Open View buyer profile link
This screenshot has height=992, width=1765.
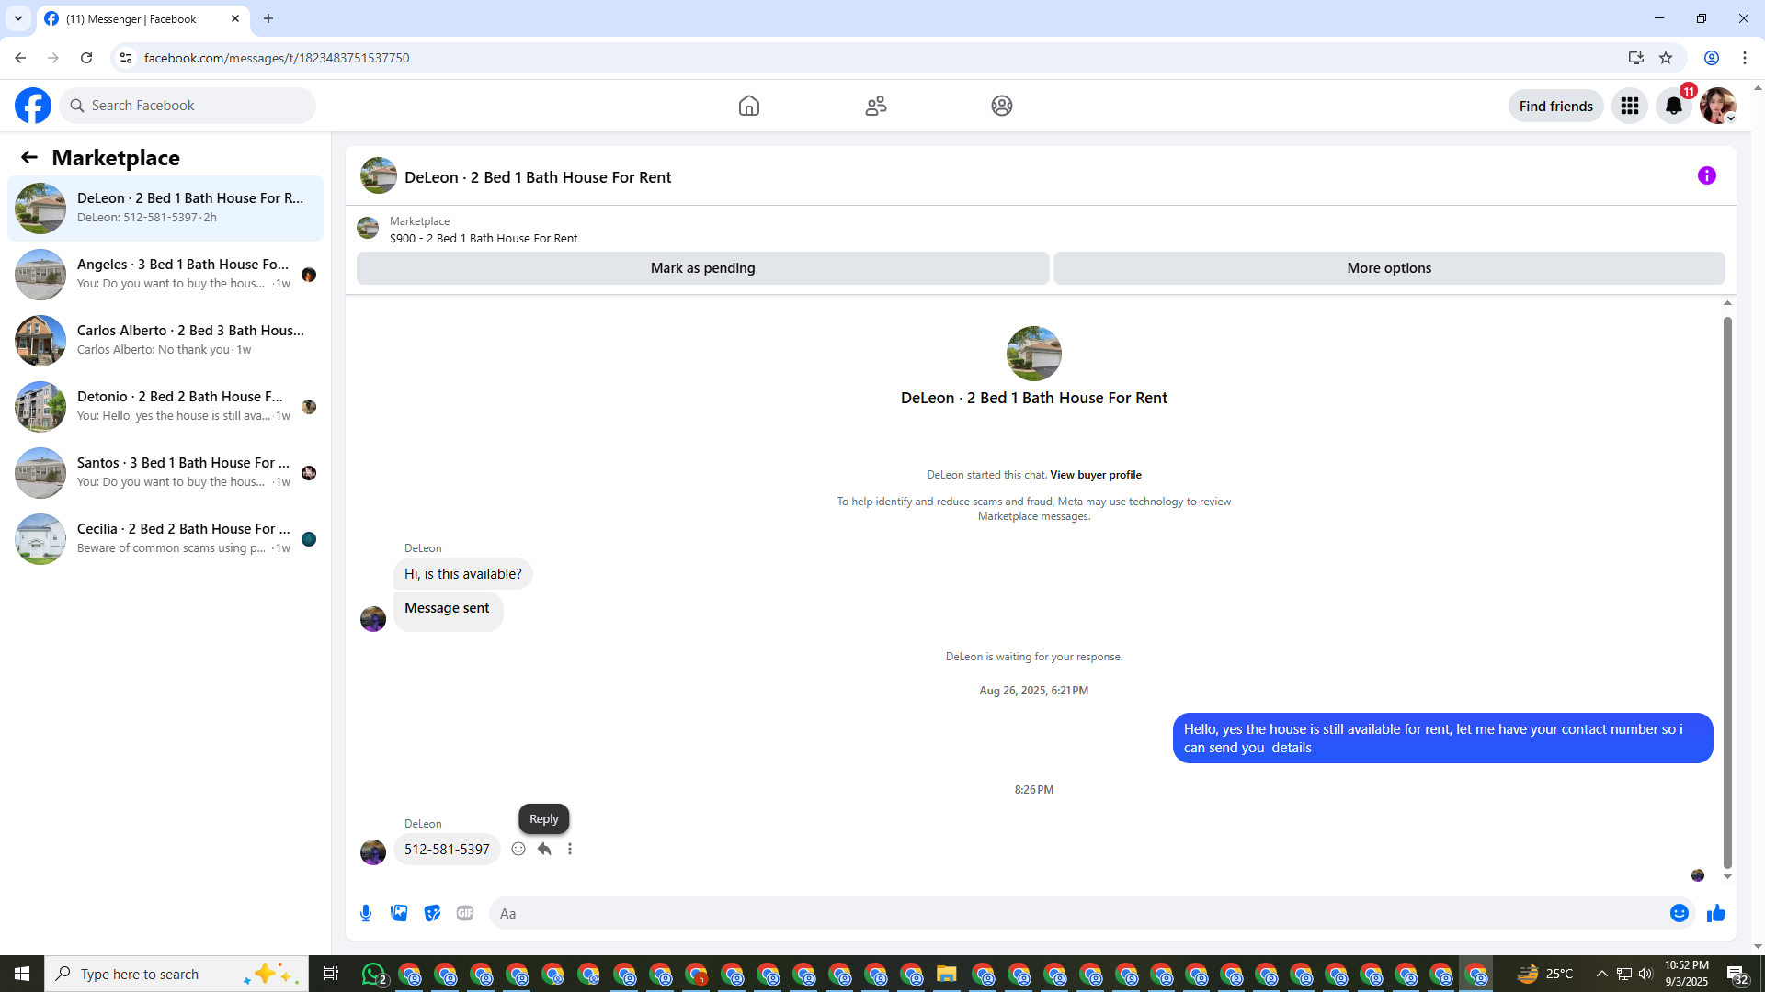(1096, 475)
